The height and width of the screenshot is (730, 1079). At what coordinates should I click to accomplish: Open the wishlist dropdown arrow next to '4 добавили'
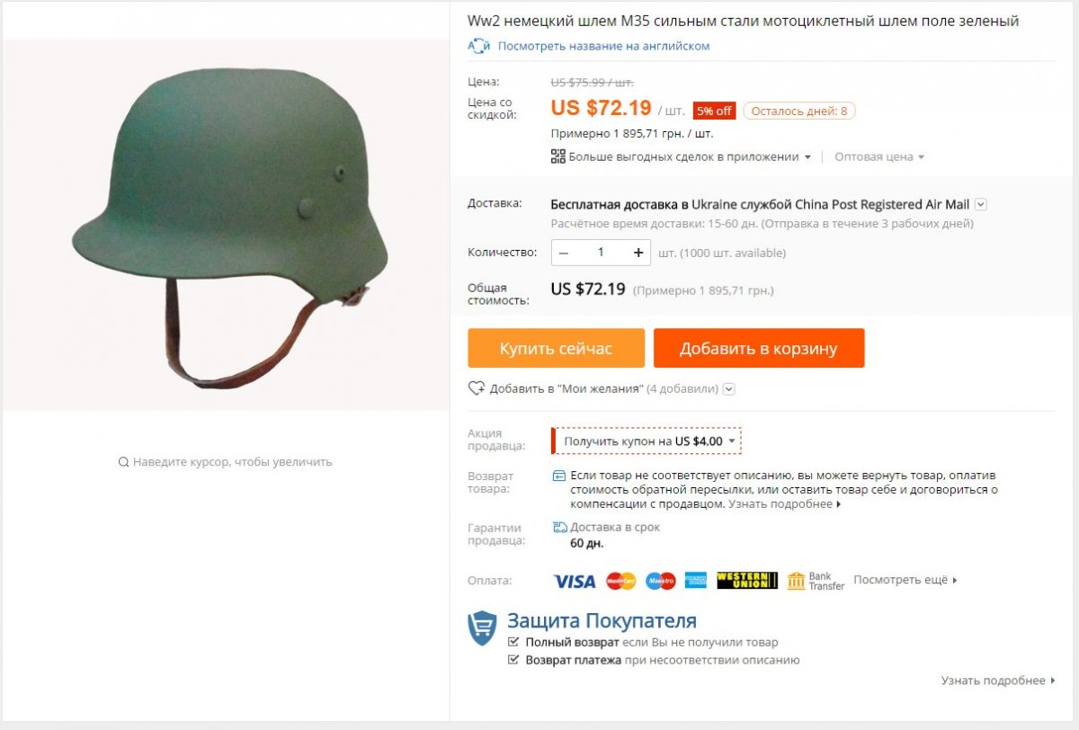click(729, 389)
